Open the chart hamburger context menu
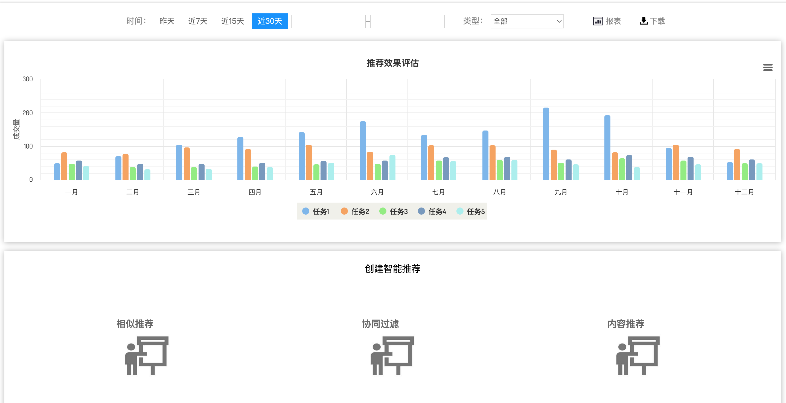 (x=767, y=67)
